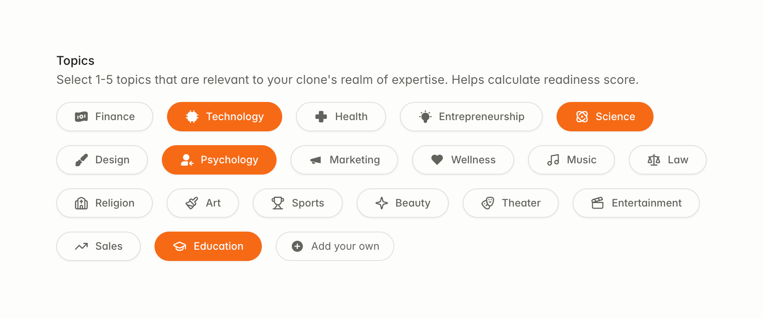Viewport: 763px width, 318px height.
Task: Select the Art topic chip
Action: [203, 203]
